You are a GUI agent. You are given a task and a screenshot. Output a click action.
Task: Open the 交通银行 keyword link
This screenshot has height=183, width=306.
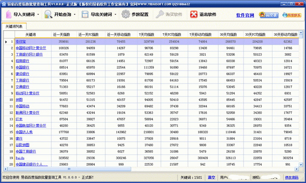click(x=23, y=87)
